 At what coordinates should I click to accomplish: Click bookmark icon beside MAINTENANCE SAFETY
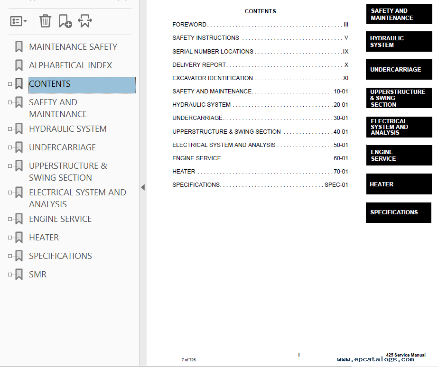(19, 46)
